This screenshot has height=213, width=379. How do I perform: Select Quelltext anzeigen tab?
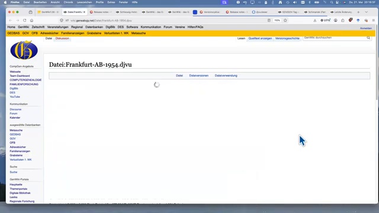(260, 38)
